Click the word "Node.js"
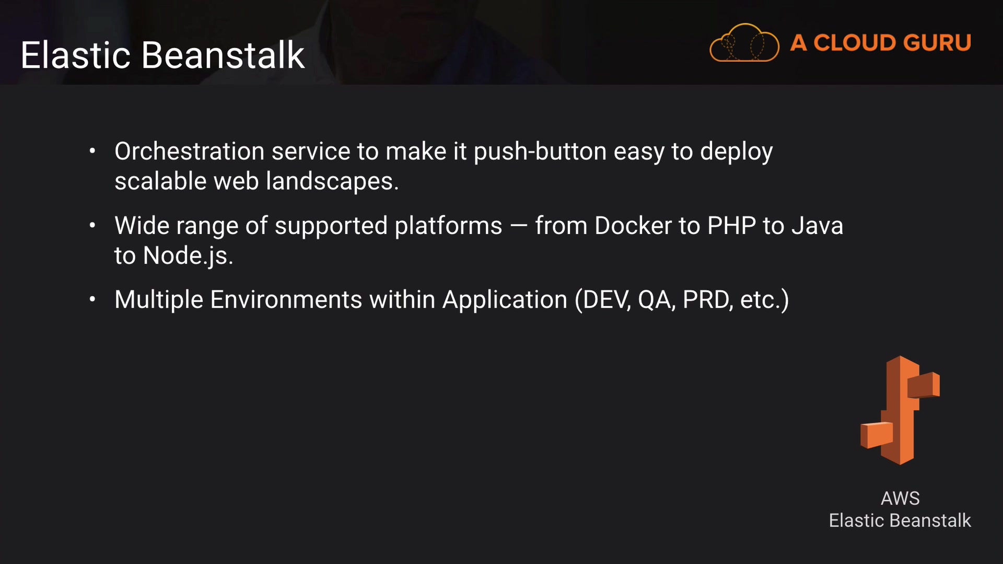Screen dimensions: 1003x564 click(x=186, y=256)
